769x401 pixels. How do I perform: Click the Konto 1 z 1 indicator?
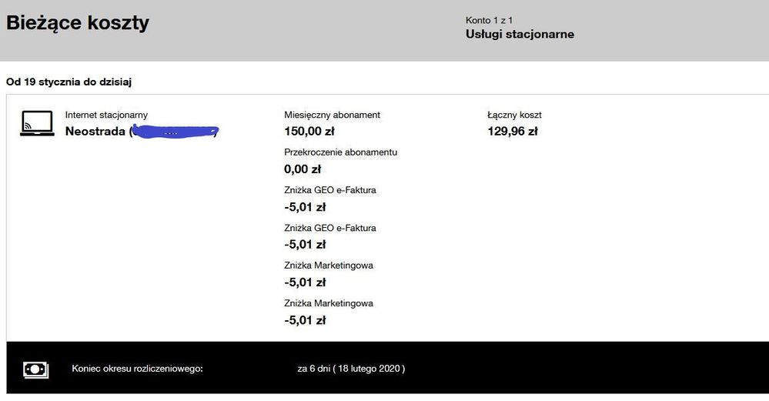click(489, 20)
